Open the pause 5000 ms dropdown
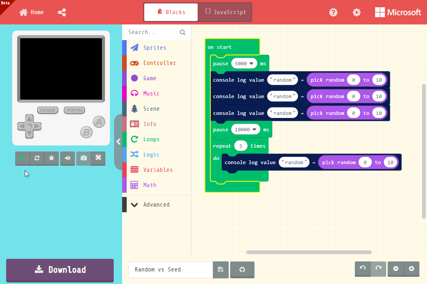Viewport: 427px width, 284px height. (244, 63)
